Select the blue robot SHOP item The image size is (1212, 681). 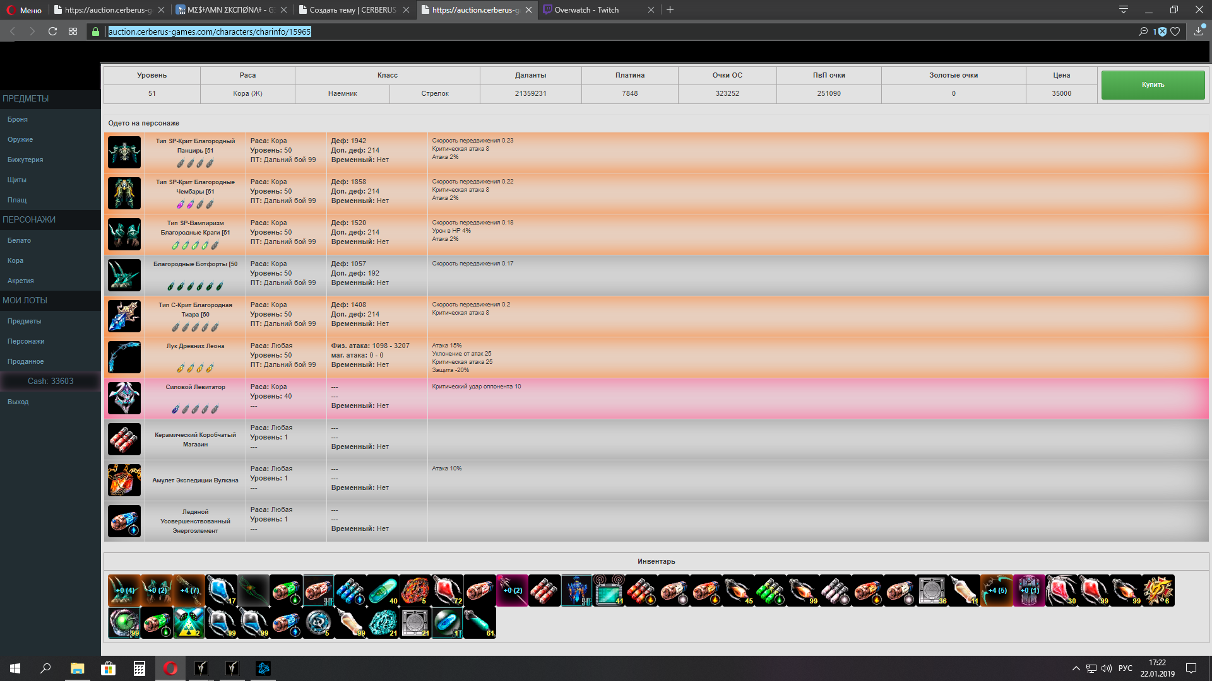click(x=576, y=590)
